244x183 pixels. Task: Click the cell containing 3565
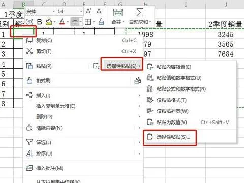tap(225, 44)
